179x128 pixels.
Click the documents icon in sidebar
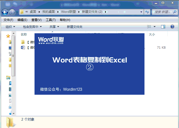coord(10,101)
